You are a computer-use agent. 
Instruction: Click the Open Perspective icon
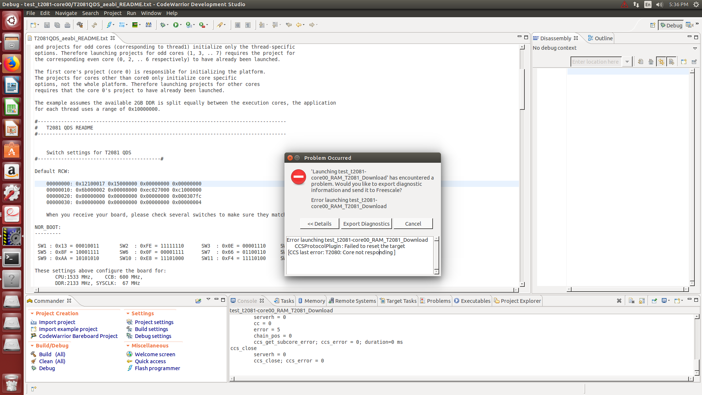[653, 25]
